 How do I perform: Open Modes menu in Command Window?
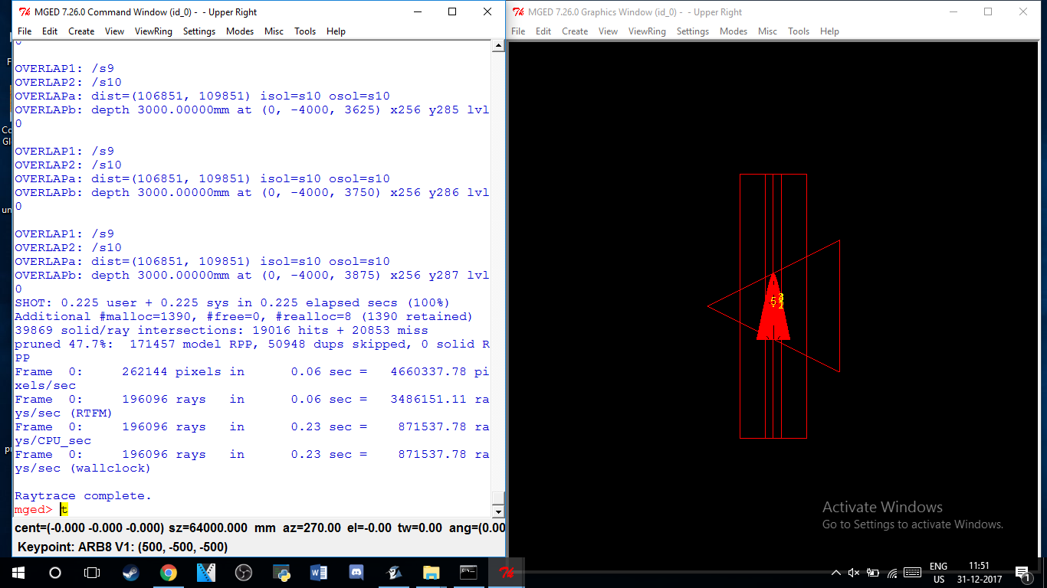[240, 31]
